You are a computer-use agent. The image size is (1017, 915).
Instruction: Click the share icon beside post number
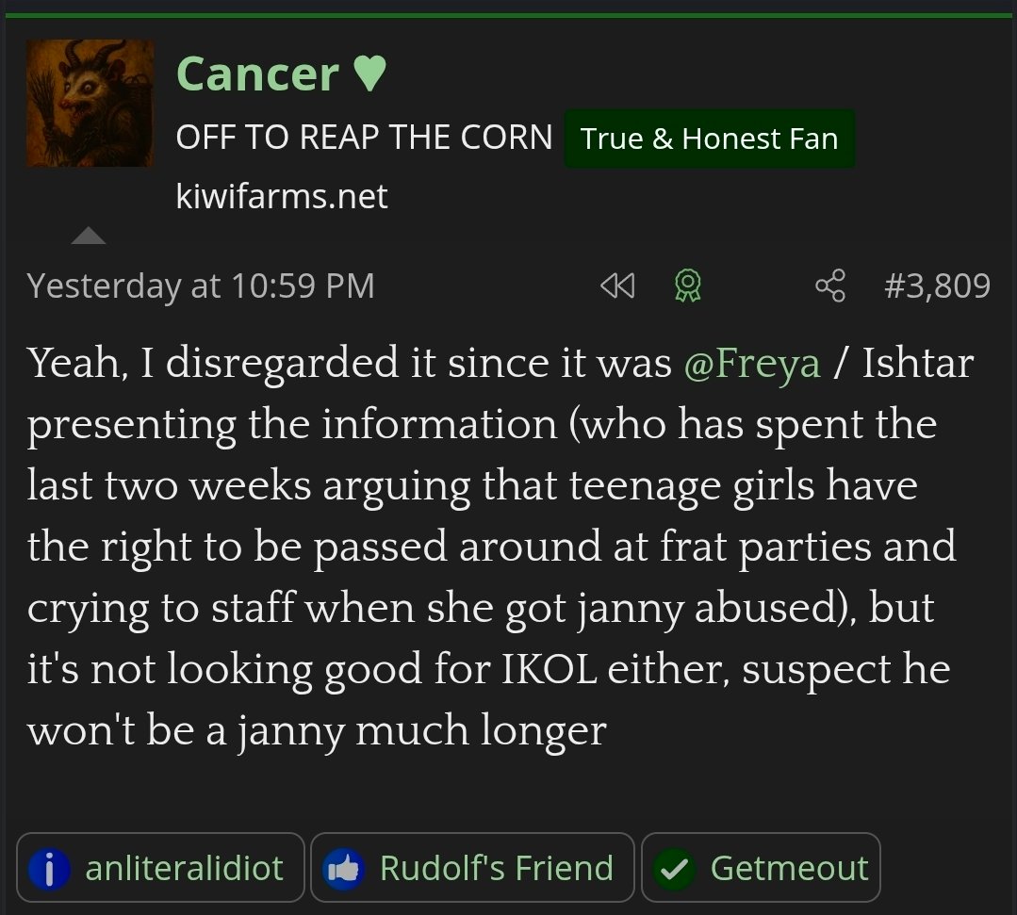830,286
